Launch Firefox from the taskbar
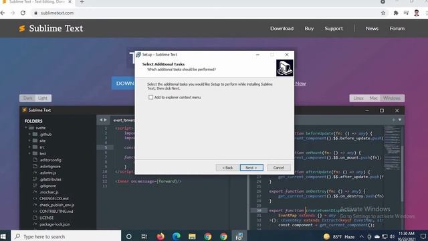The image size is (428, 241). [160, 236]
